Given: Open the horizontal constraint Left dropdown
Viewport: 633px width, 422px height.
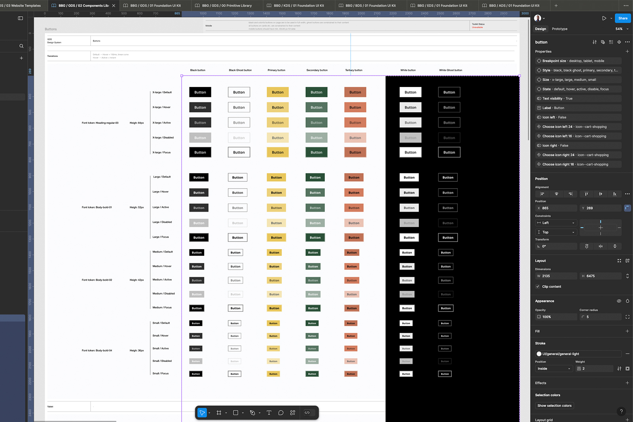Looking at the screenshot, I should pyautogui.click(x=556, y=223).
